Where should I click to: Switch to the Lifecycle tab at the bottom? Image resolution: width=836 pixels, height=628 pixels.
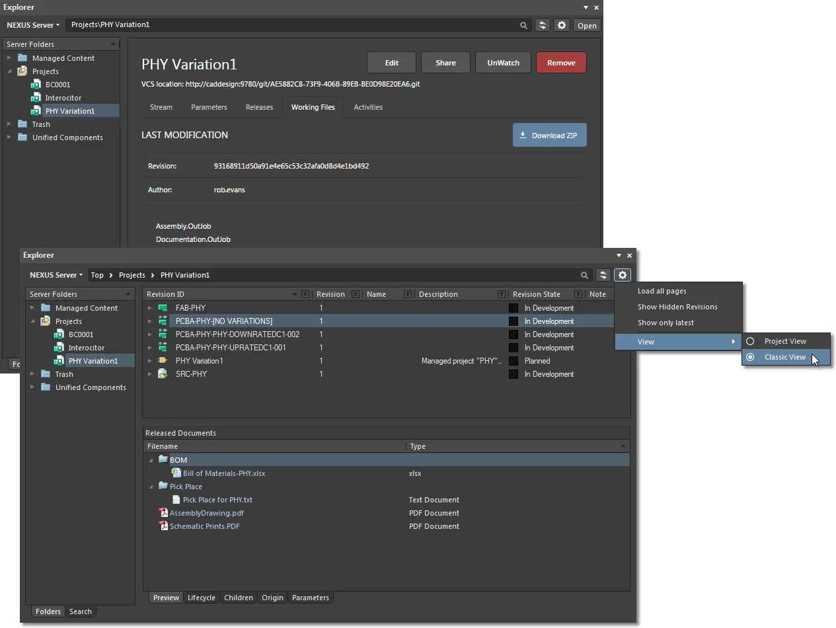click(201, 597)
